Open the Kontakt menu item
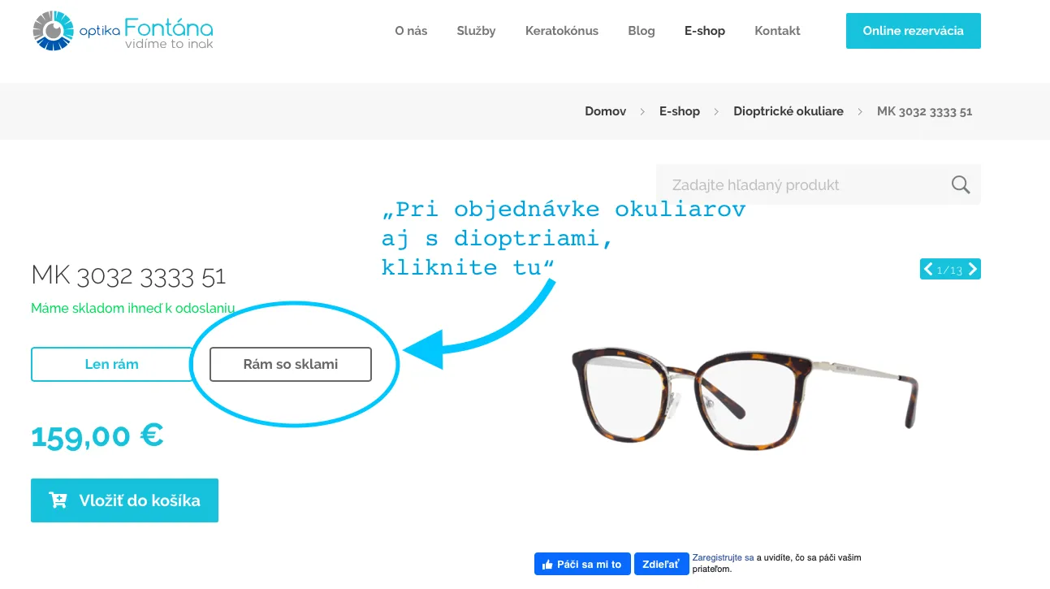Image resolution: width=1050 pixels, height=589 pixels. (777, 31)
